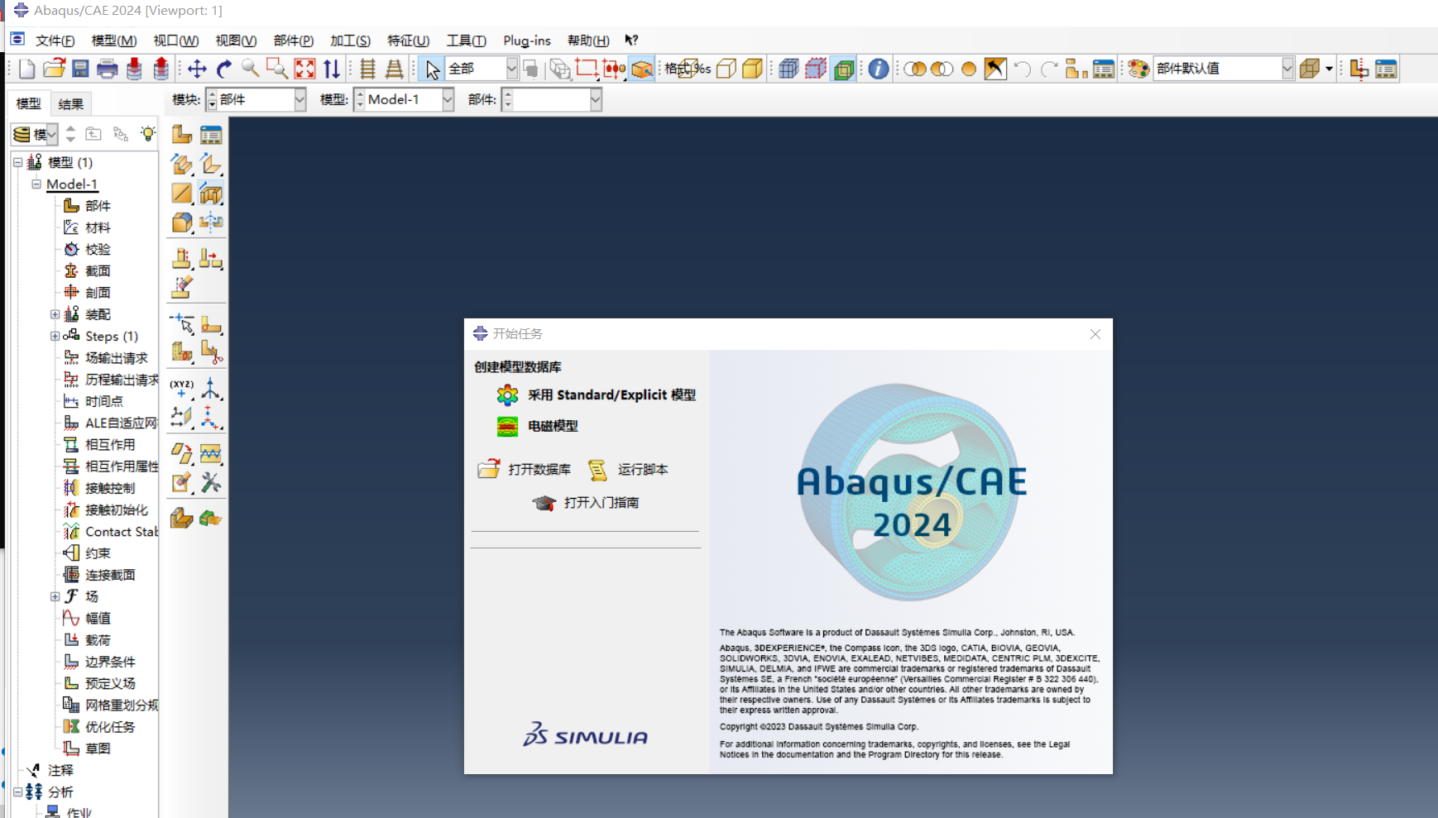This screenshot has width=1438, height=818.
Task: Save the model database with floppy icon
Action: coord(80,69)
